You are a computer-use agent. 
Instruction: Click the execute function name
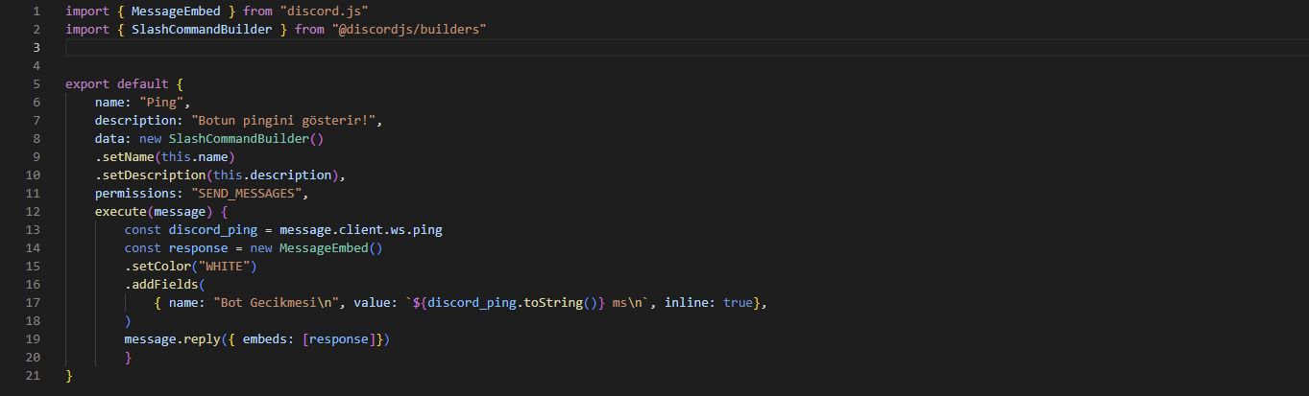tap(120, 212)
